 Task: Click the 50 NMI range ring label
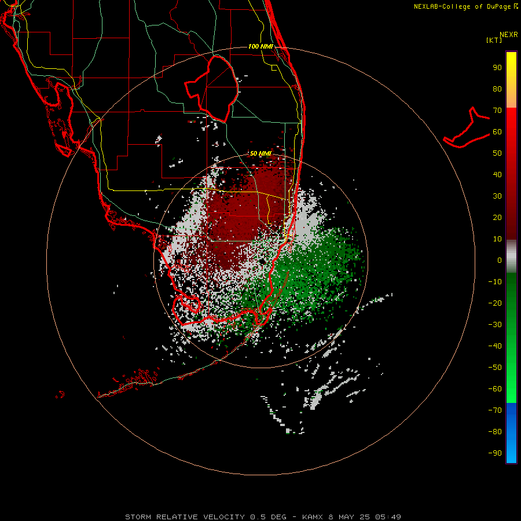point(260,153)
